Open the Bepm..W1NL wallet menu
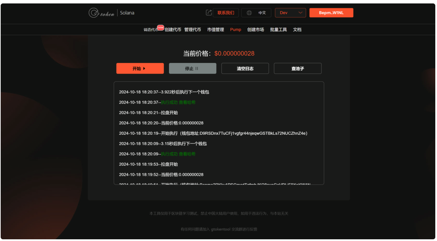This screenshot has height=241, width=437. 331,13
